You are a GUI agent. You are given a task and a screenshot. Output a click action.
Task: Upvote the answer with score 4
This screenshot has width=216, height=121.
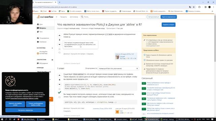(59, 75)
